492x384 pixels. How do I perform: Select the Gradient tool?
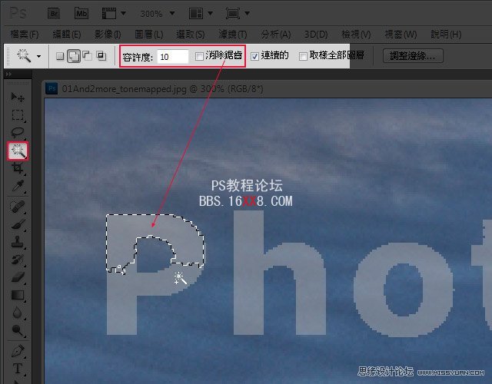pos(18,295)
